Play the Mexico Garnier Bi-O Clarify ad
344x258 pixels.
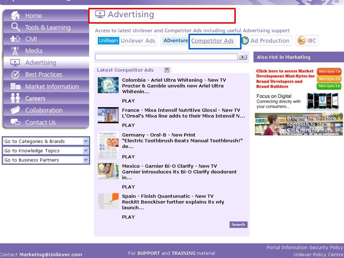click(x=128, y=187)
